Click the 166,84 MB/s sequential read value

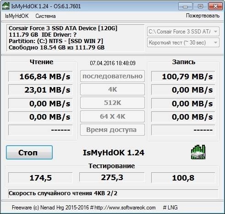coord(40,77)
